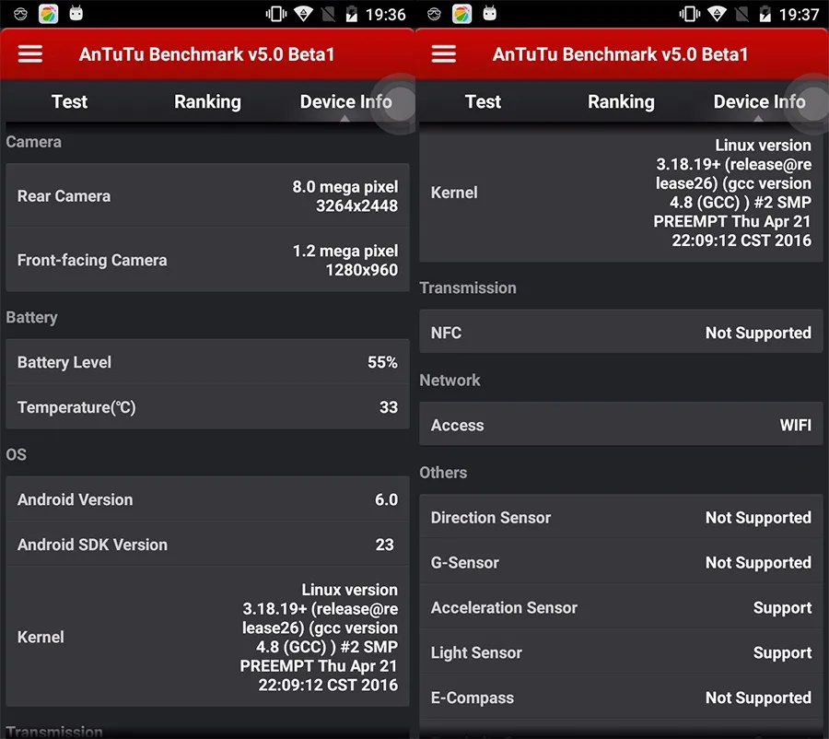Viewport: 829px width, 739px height.
Task: Tap Acceleration Sensor Support value
Action: pyautogui.click(x=782, y=608)
